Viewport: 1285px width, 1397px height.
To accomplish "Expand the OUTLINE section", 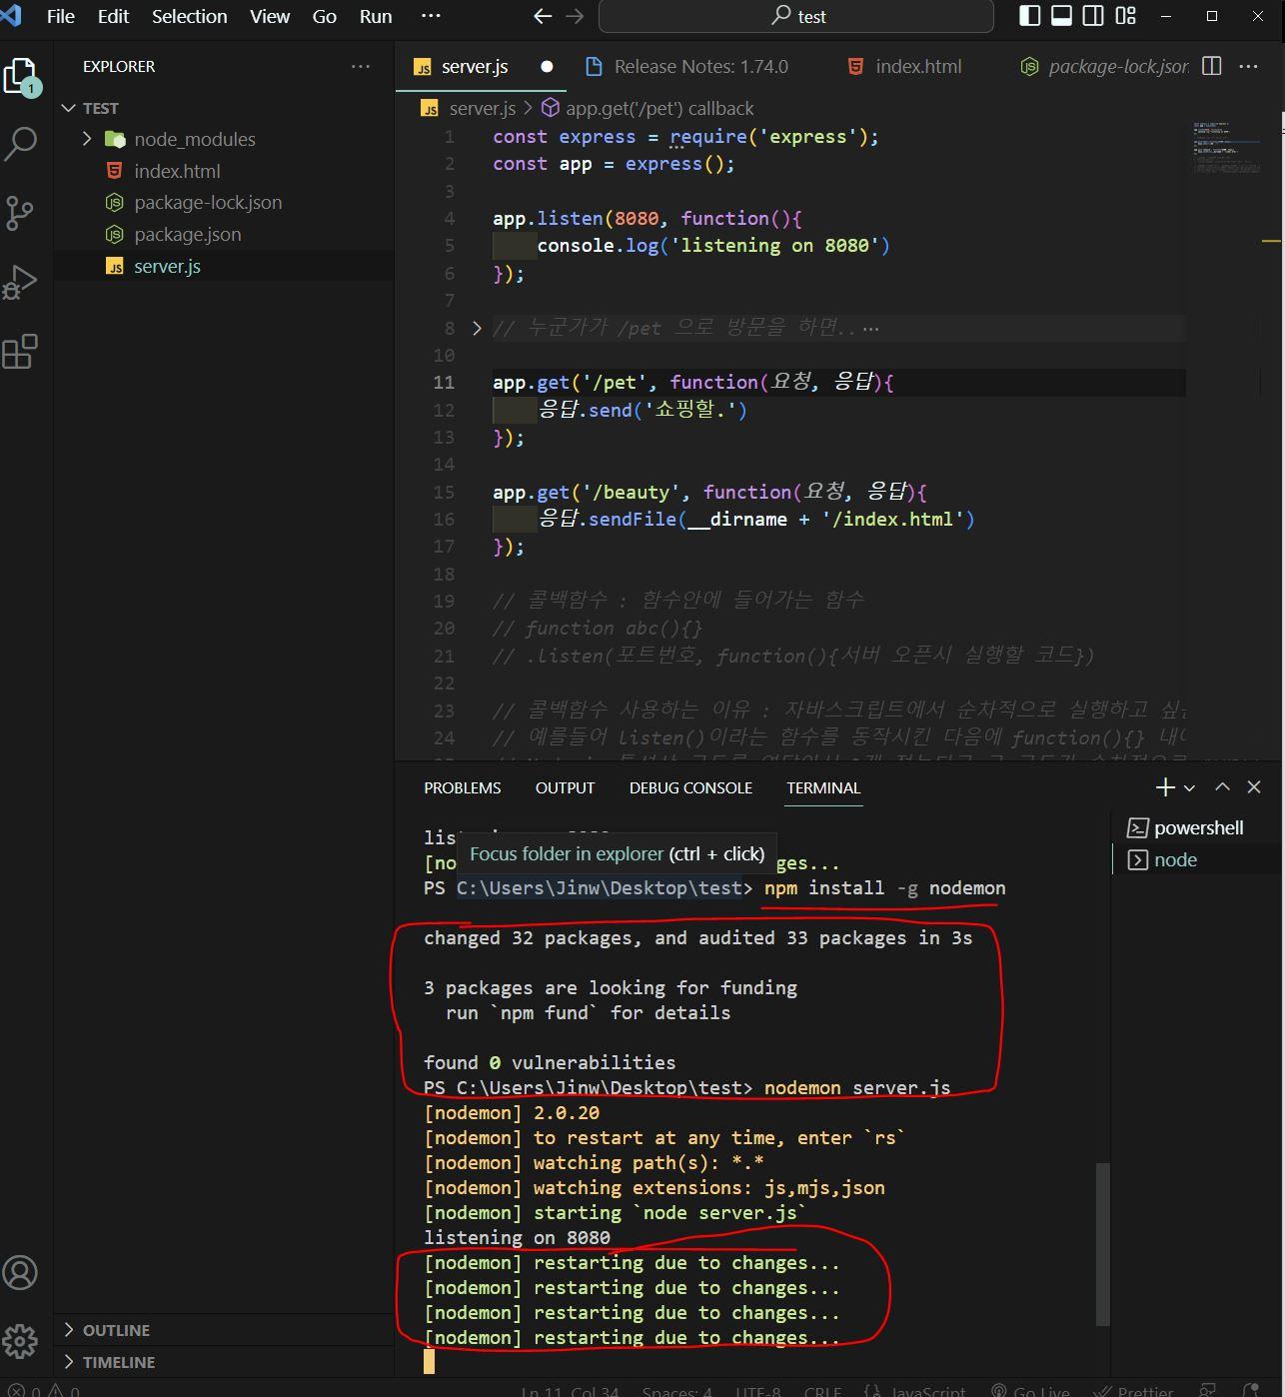I will (x=68, y=1330).
